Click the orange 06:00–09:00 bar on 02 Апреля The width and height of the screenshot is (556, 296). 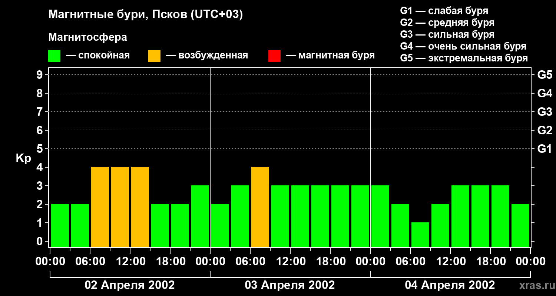[x=100, y=207]
